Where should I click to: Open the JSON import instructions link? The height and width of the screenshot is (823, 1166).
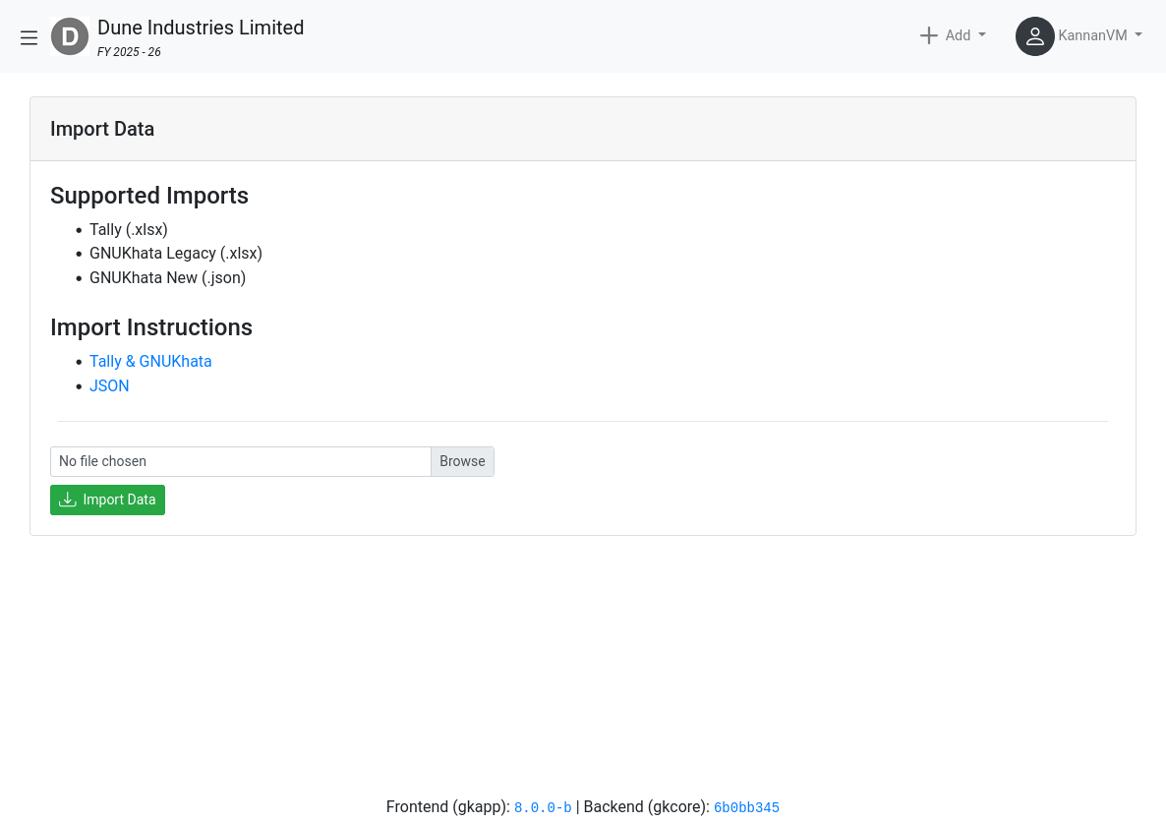pos(109,385)
